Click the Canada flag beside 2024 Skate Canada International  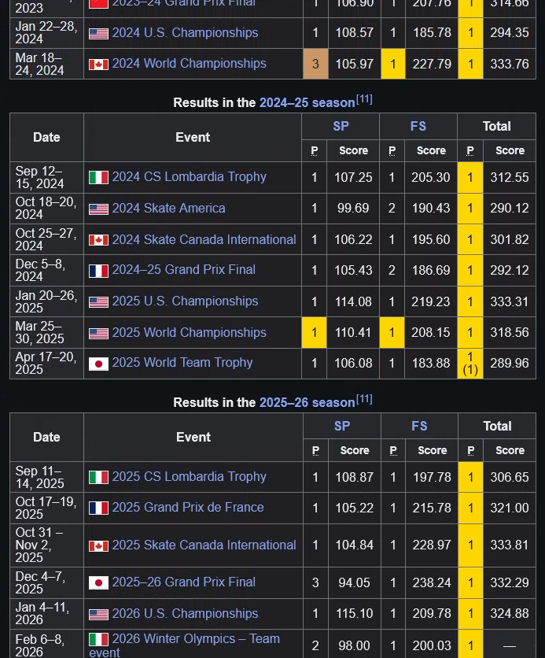[x=98, y=240]
